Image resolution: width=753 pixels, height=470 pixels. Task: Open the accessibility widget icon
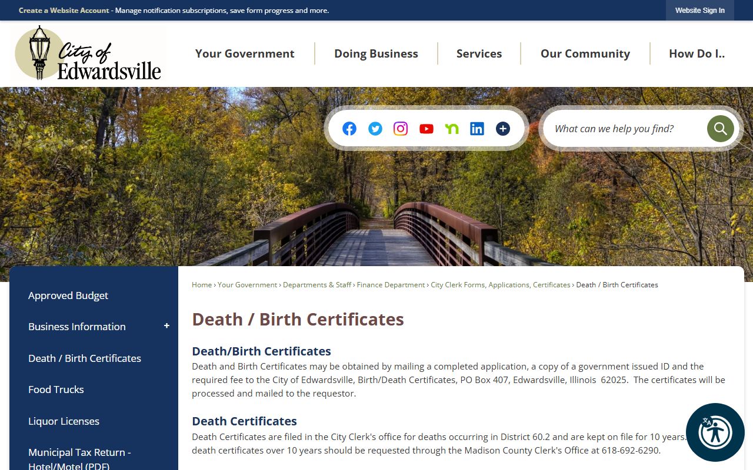coord(715,432)
